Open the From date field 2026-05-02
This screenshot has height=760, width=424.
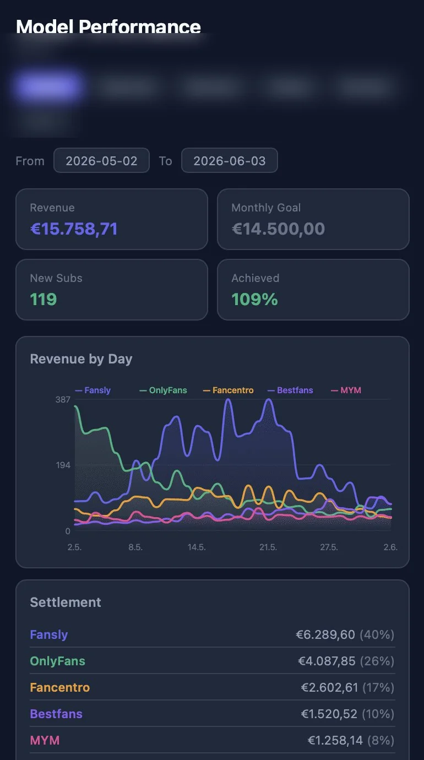(101, 161)
